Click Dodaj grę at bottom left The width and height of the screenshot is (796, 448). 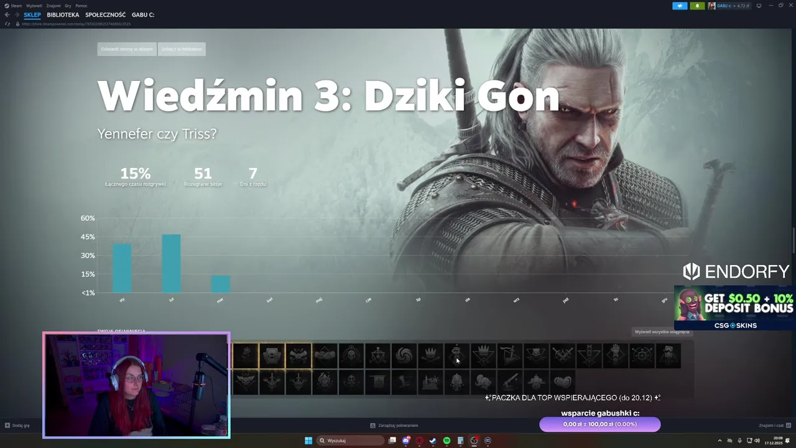pos(17,426)
